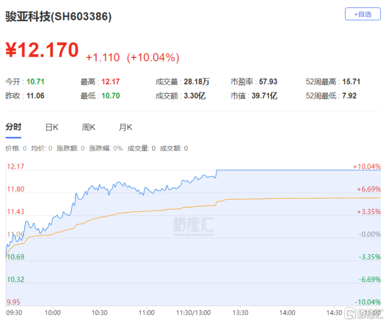Click the 成交额: 0 readout above chart

pos(174,148)
